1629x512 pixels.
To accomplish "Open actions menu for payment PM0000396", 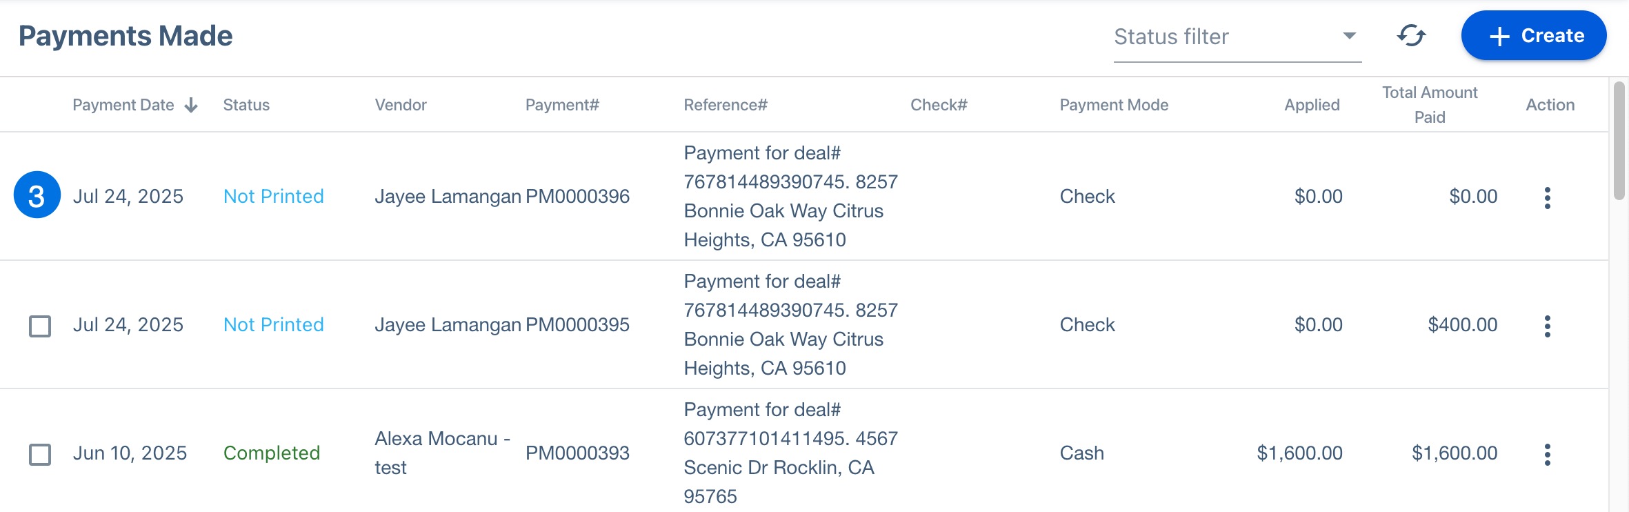I will point(1547,198).
